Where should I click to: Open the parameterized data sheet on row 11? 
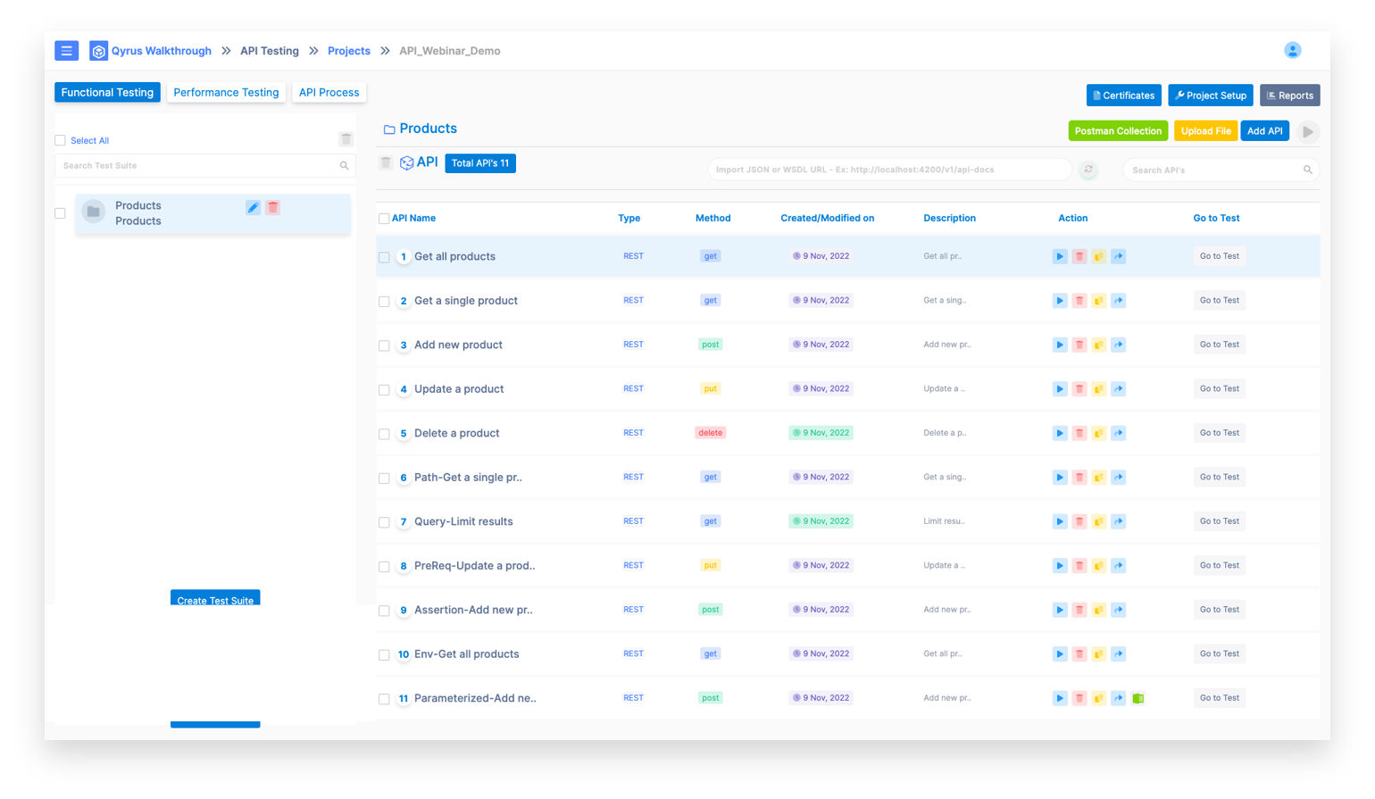click(1138, 697)
